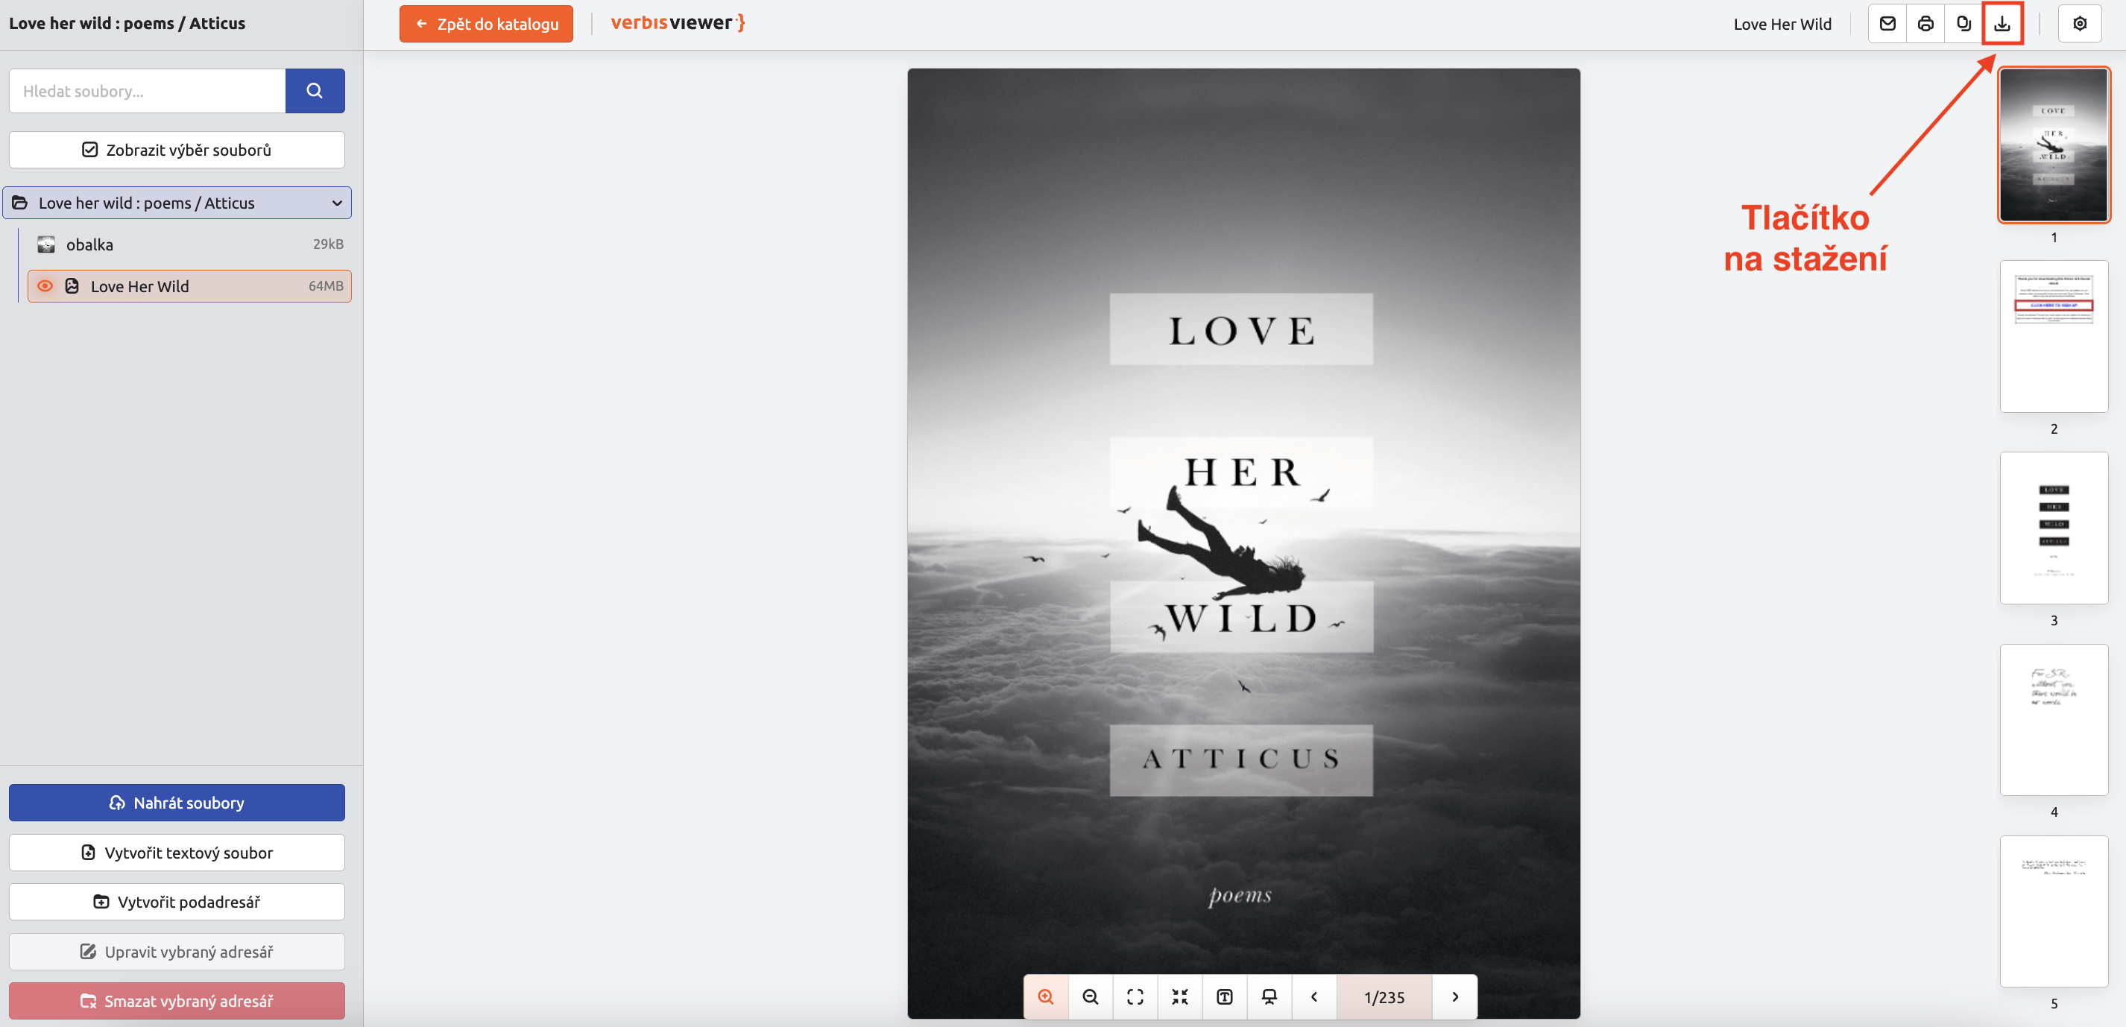Screen dimensions: 2126x1027
Task: Click the shrink-to-fit arrows icon
Action: [x=1179, y=996]
